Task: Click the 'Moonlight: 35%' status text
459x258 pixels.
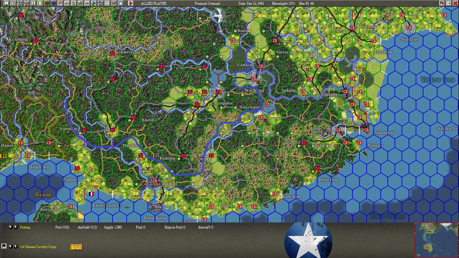Action: click(x=284, y=3)
